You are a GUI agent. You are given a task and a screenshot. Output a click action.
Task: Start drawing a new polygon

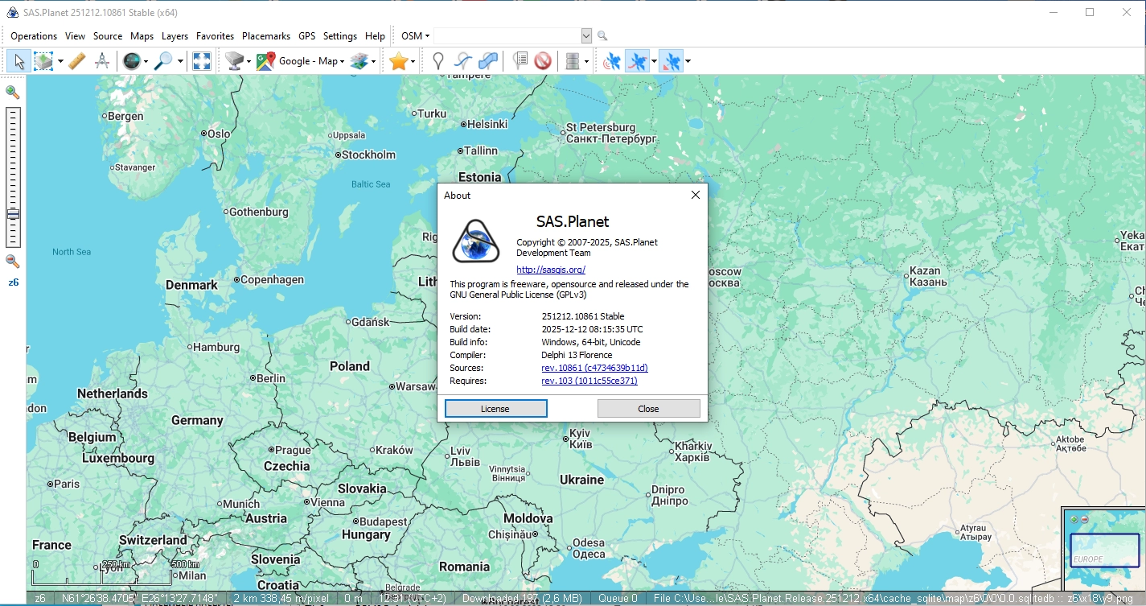(488, 61)
